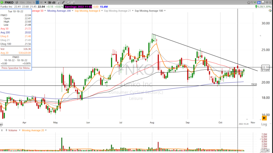Select the 30m timeframe

29,3
